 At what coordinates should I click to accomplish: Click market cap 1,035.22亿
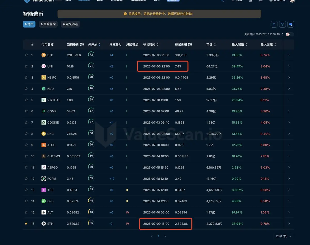click(x=214, y=134)
